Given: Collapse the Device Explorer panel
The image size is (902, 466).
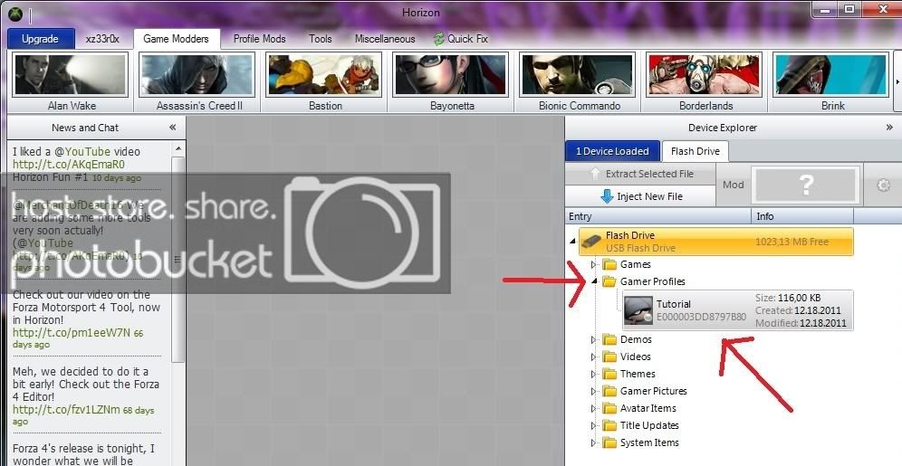Looking at the screenshot, I should pyautogui.click(x=889, y=128).
